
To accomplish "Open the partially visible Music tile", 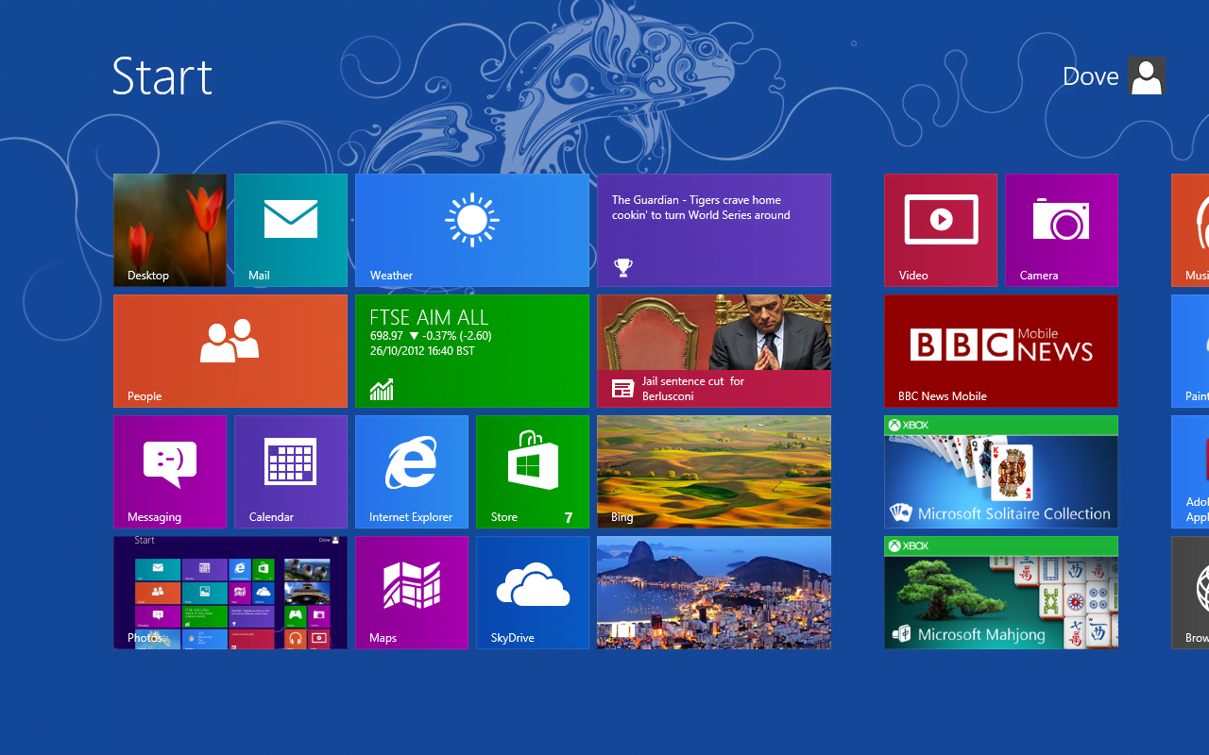I will [x=1190, y=230].
